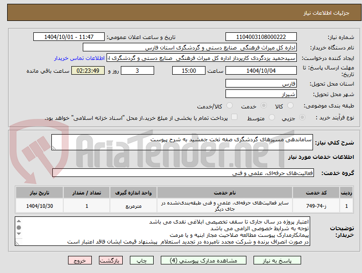This screenshot has height=273, width=362.
Task: Click the مترمربع unit cell
Action: click(133, 206)
